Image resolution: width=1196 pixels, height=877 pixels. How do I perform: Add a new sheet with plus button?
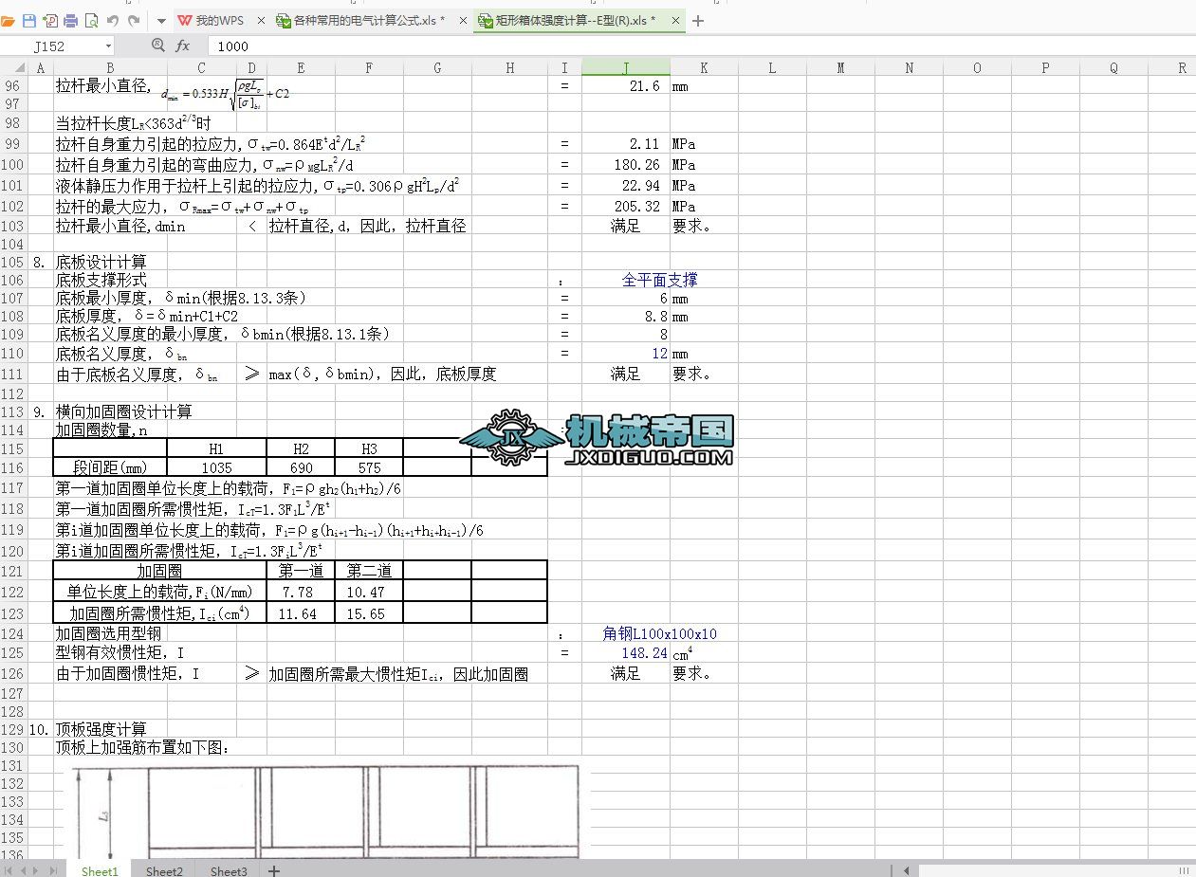click(x=273, y=870)
